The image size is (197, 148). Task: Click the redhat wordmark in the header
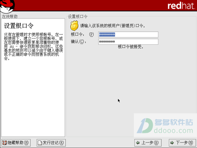coord(181,6)
